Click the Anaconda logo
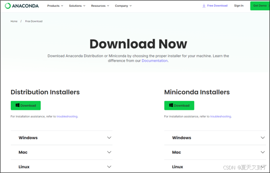Screen dimensions: 270x173 [22, 6]
